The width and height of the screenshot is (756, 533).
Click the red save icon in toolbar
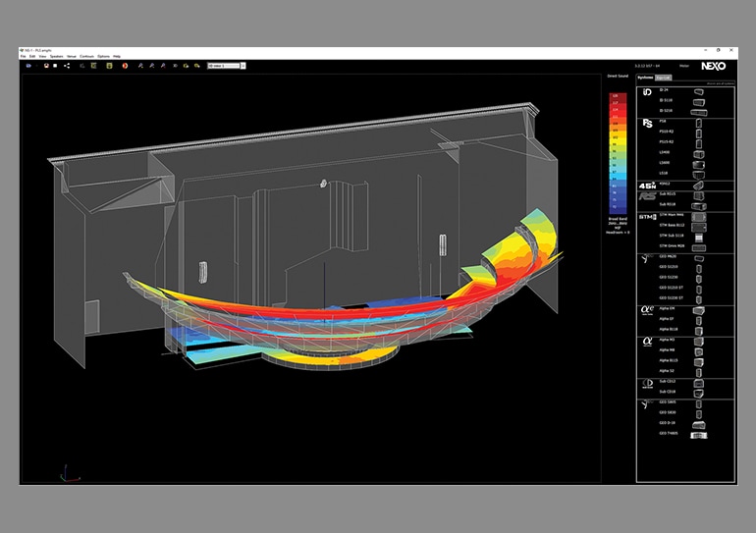(x=45, y=66)
